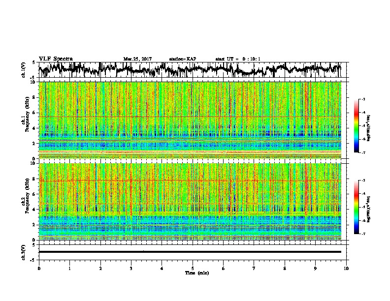The width and height of the screenshot is (390, 301).
Task: Click inside the ch.1 spectrogram panel
Action: (x=190, y=120)
